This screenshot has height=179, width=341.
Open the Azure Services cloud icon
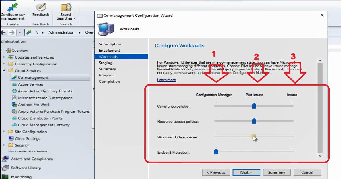[x=14, y=84]
